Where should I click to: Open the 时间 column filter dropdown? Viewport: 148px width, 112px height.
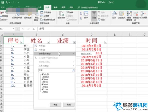(x=106, y=42)
